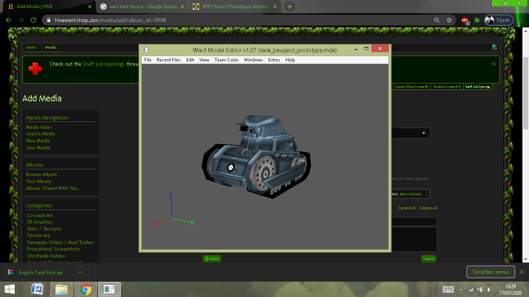Open the War3 Model Editor taskbar icon

(110, 289)
